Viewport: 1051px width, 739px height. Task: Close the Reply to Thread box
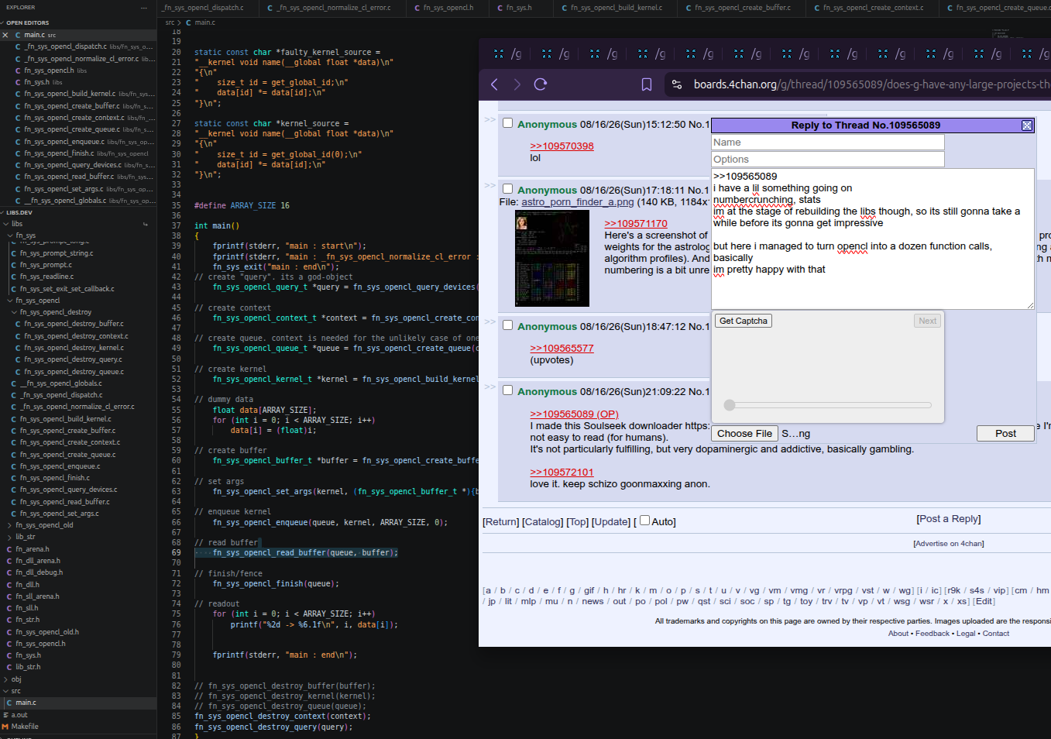tap(1027, 125)
